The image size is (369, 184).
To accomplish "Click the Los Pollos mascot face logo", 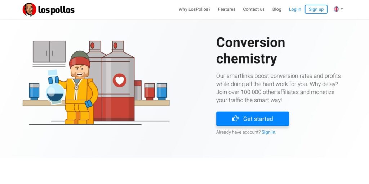I will [29, 10].
